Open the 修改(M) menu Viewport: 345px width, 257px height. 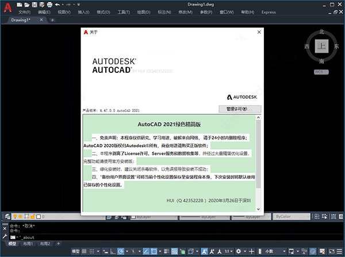[186, 12]
